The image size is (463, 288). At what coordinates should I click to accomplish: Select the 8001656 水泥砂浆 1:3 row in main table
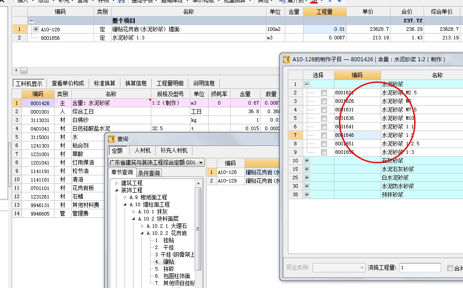point(236,38)
